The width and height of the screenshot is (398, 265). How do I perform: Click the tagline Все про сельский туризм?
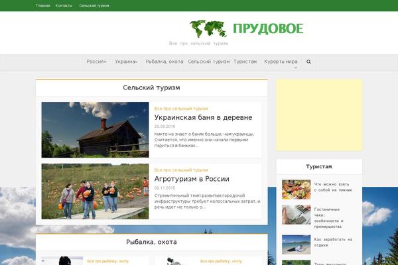tap(198, 43)
